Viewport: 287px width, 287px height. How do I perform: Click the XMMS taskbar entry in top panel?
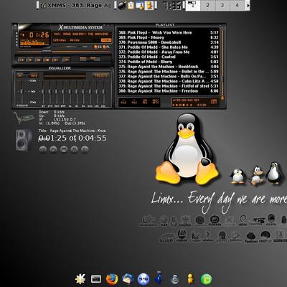click(x=76, y=6)
